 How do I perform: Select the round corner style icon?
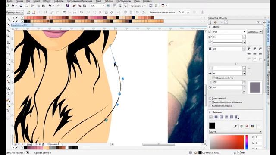pyautogui.click(x=255, y=49)
